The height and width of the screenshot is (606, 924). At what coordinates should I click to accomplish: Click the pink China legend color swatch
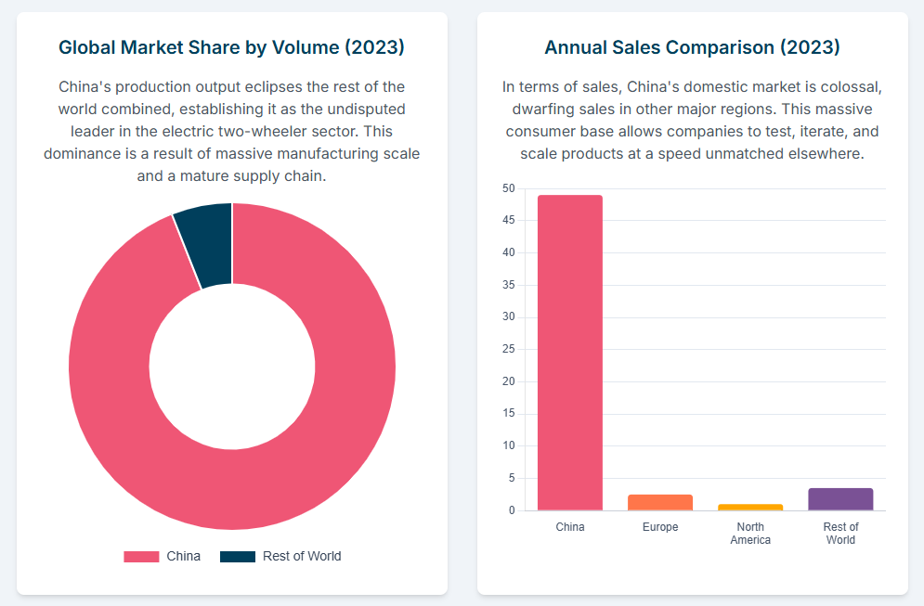[141, 557]
